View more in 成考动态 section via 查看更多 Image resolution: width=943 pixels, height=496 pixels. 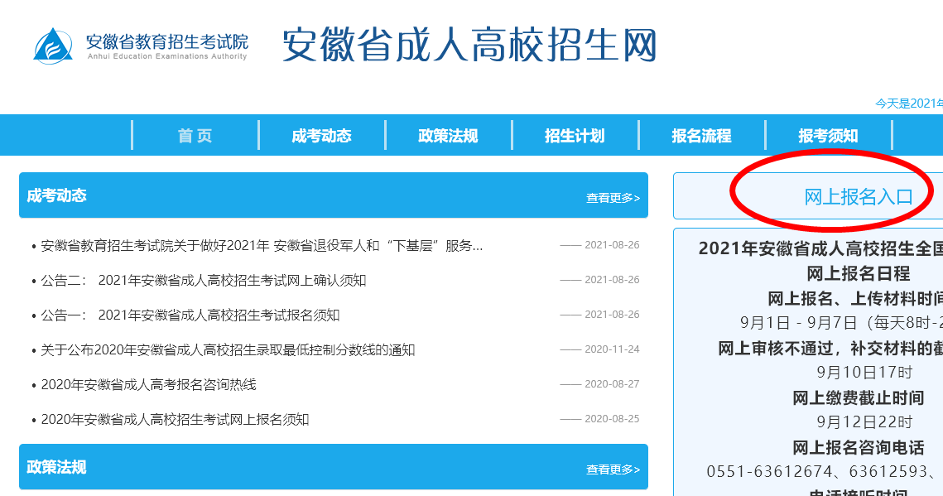(x=613, y=198)
